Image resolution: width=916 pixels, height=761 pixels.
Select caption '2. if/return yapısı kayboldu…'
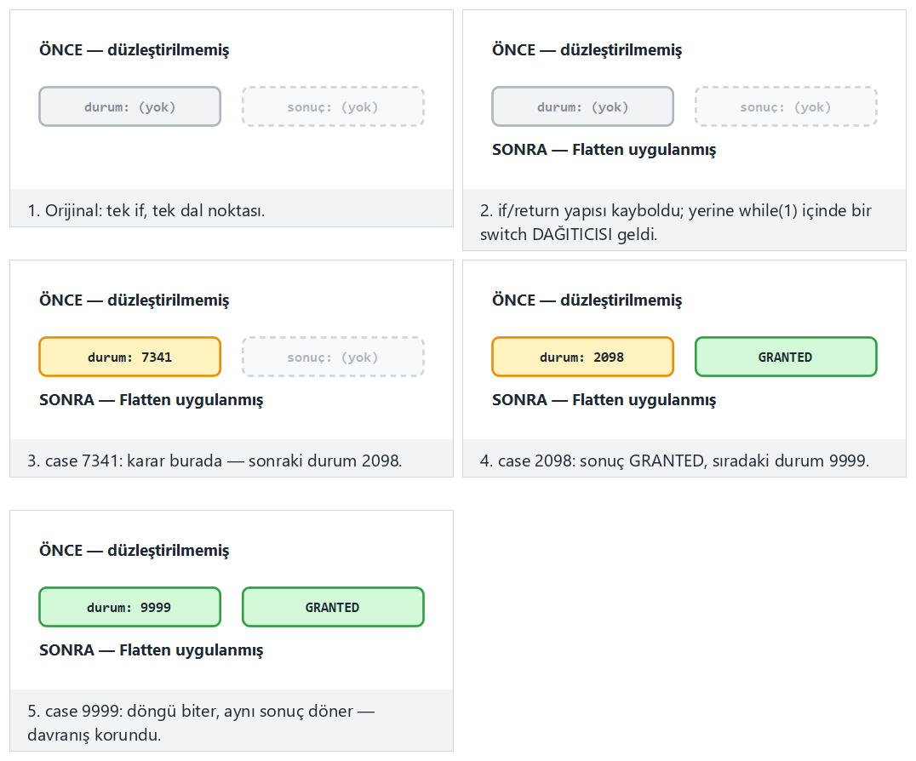pos(675,222)
